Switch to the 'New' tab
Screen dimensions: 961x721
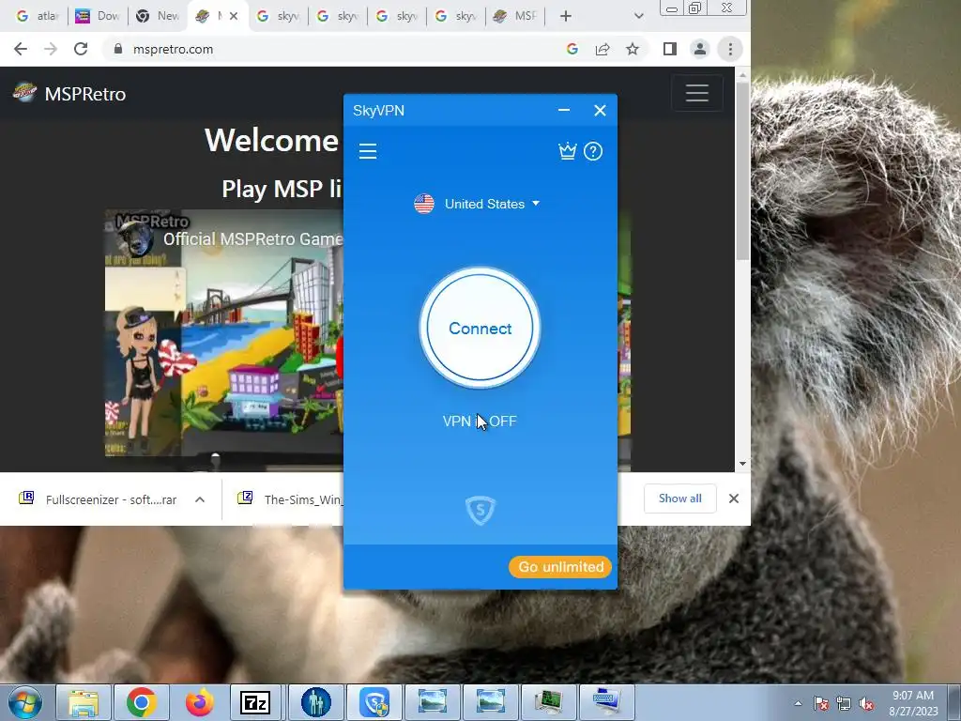(x=158, y=17)
